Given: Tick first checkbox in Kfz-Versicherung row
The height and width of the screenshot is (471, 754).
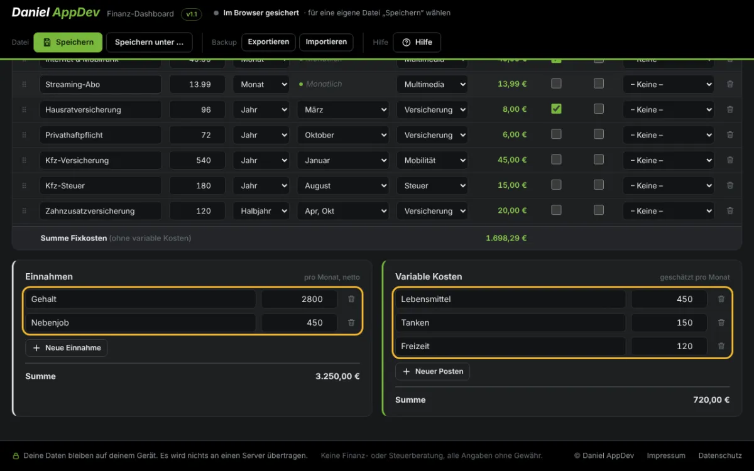Looking at the screenshot, I should pos(556,160).
